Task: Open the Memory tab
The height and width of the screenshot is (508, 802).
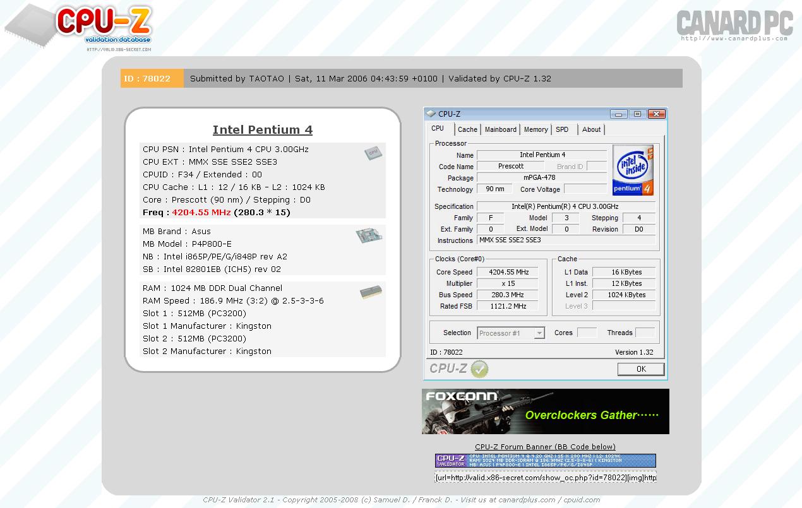Action: 536,129
